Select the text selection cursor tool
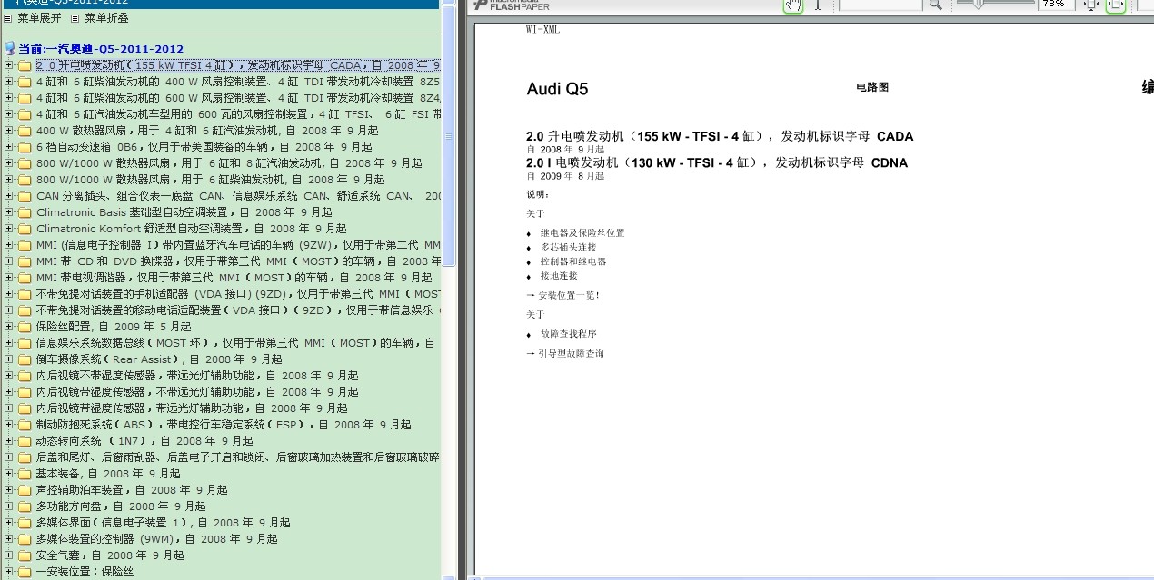Image resolution: width=1154 pixels, height=580 pixels. tap(818, 5)
